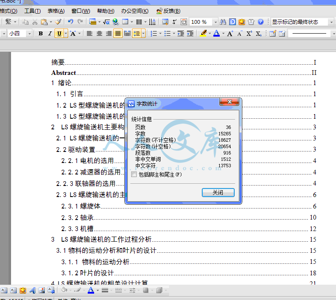Check 包括脚注和尾注 checkbox
The height and width of the screenshot is (300, 336).
[x=134, y=174]
